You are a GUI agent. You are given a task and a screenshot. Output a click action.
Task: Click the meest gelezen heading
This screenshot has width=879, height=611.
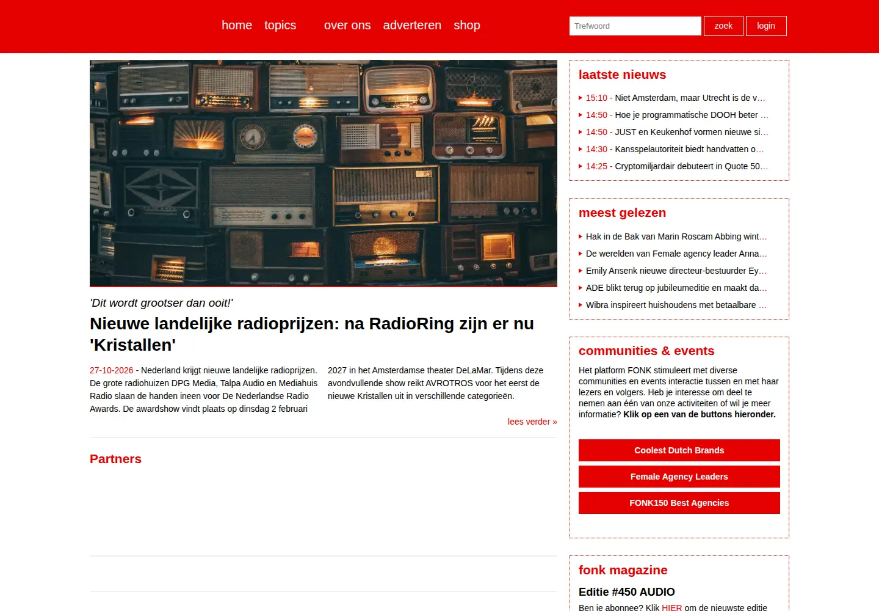(x=622, y=213)
